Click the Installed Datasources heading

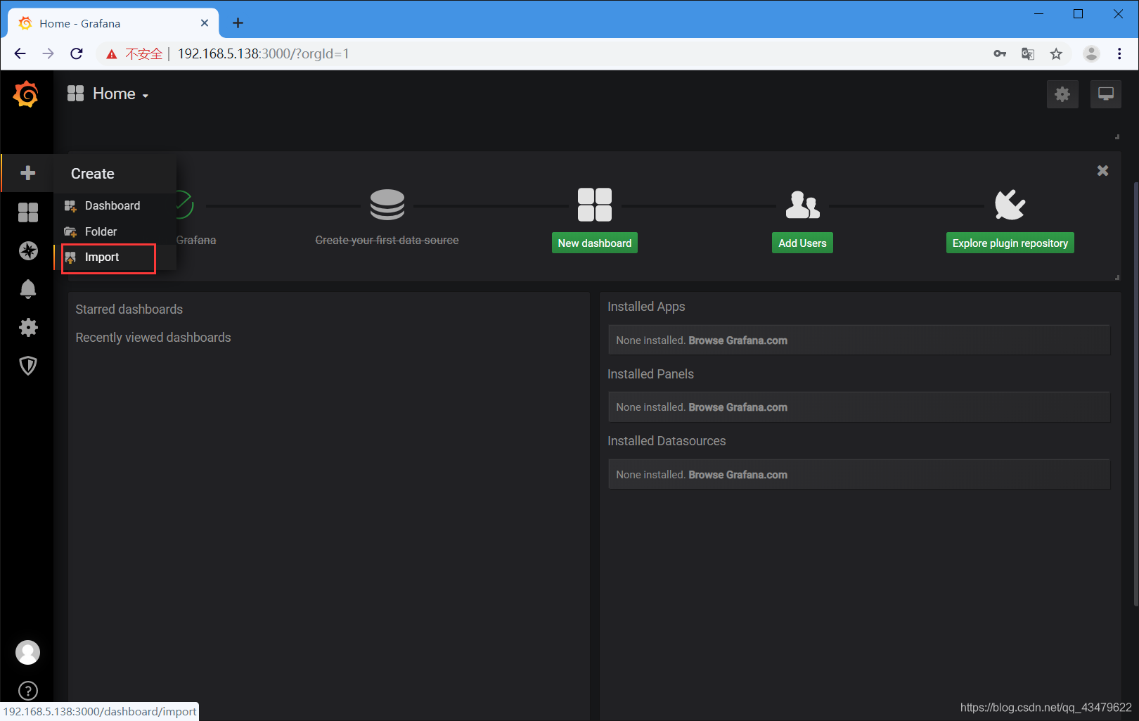pos(667,441)
